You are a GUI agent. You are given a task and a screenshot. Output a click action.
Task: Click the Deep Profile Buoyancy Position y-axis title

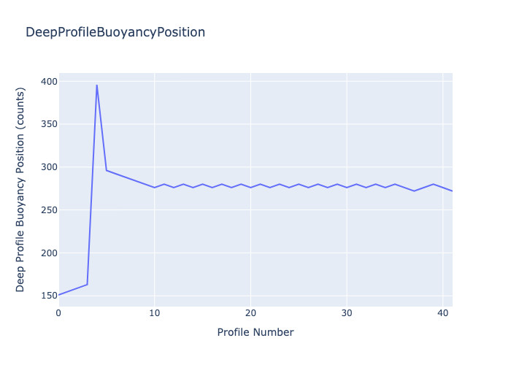point(21,190)
